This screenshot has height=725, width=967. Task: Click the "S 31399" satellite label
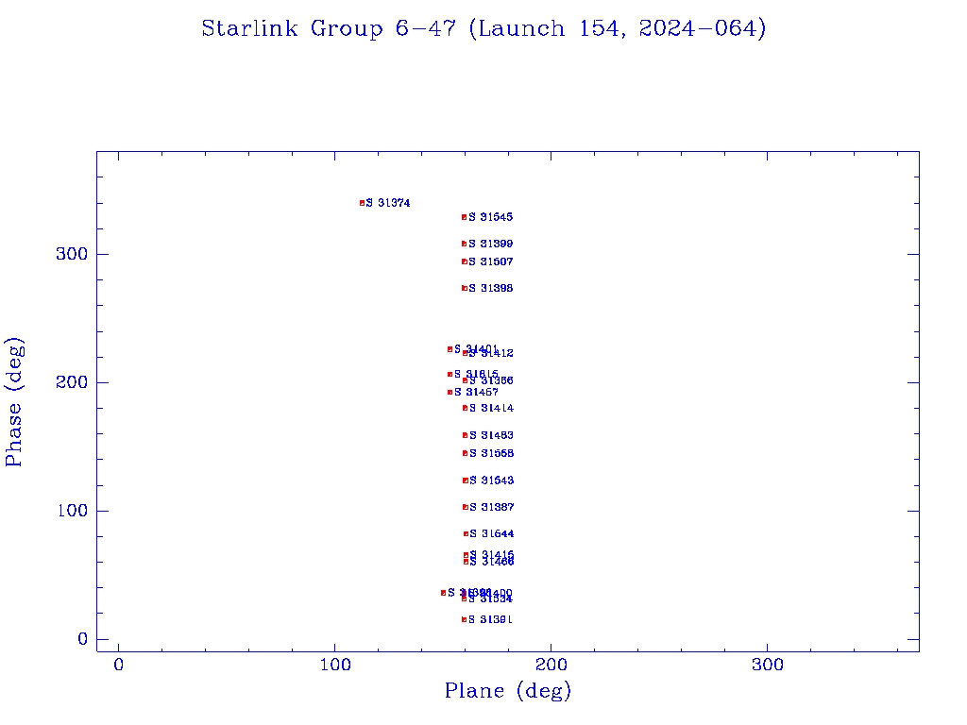click(x=490, y=244)
